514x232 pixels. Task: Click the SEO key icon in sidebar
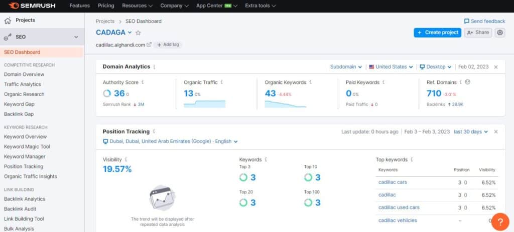click(x=8, y=37)
